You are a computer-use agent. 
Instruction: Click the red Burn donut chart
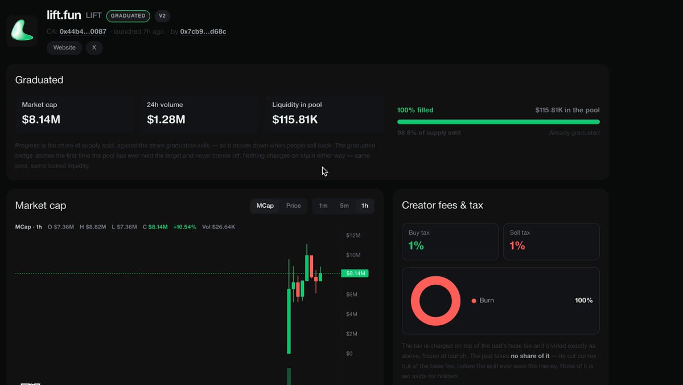point(435,301)
